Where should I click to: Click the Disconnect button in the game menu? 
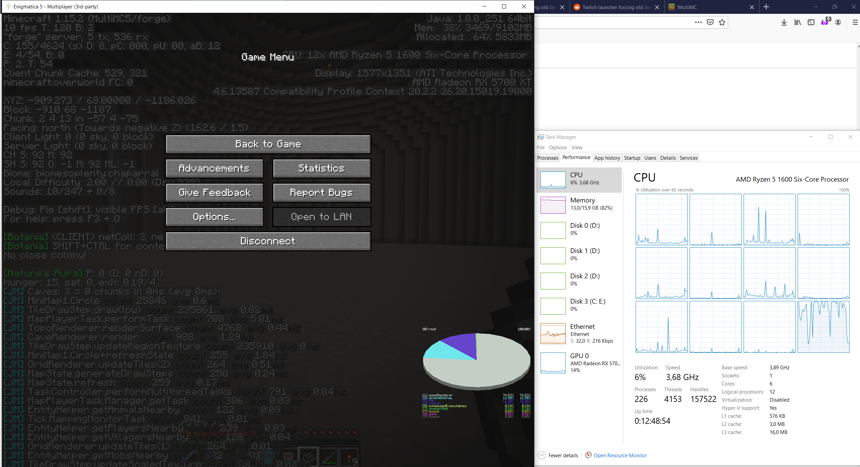268,241
